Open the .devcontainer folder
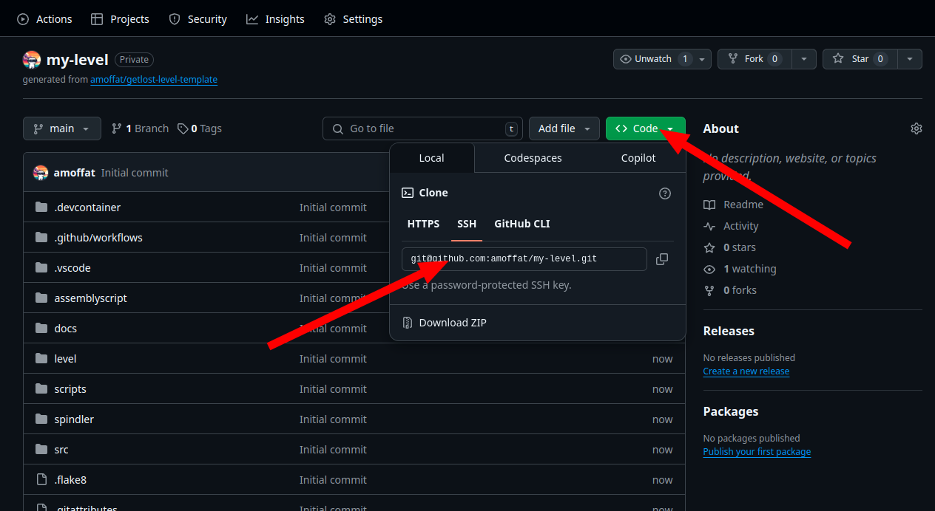Viewport: 935px width, 511px height. point(87,208)
